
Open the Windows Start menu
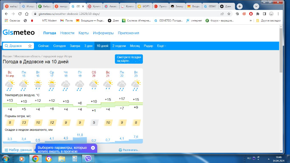tap(6, 159)
